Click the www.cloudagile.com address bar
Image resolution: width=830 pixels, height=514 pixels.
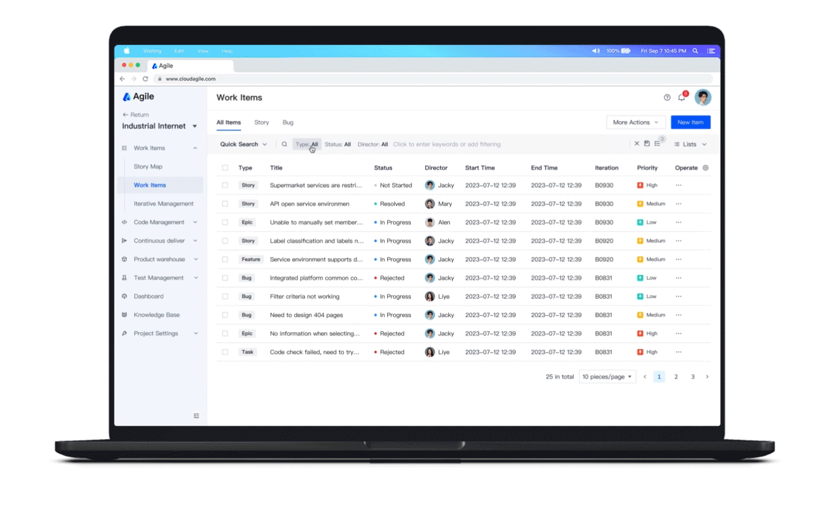tap(433, 78)
